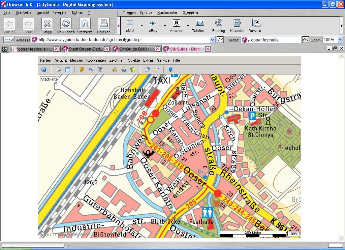The height and width of the screenshot is (250, 345).
Task: Expand the address URL dropdown arrow
Action: point(212,40)
